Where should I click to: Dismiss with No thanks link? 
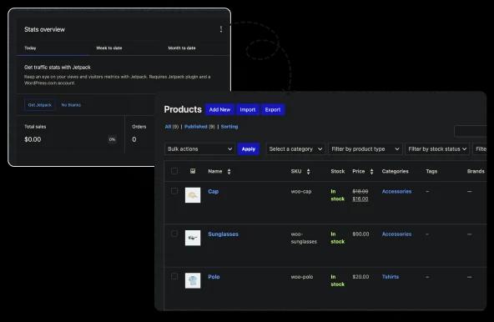tap(71, 105)
